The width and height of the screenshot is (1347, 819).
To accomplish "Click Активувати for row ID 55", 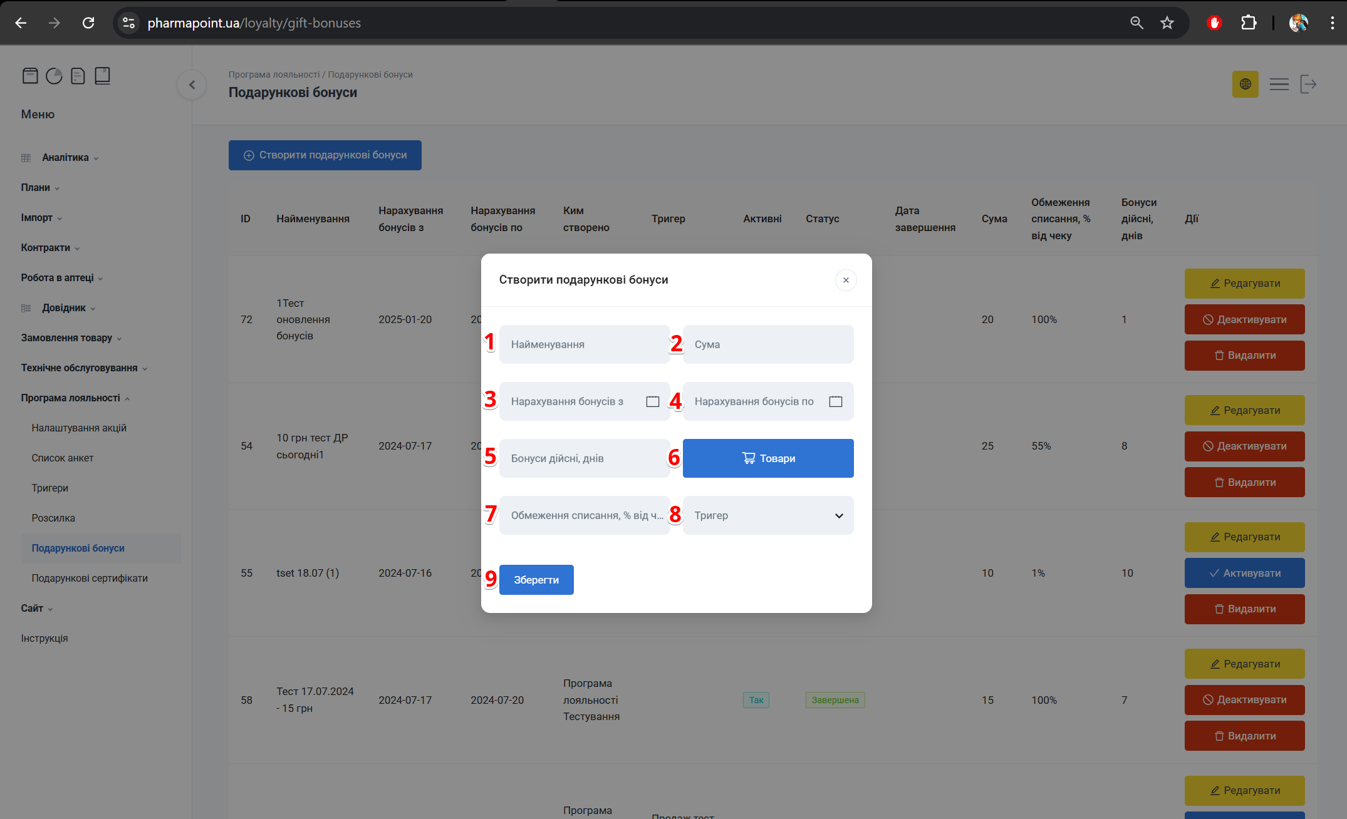I will [x=1244, y=573].
